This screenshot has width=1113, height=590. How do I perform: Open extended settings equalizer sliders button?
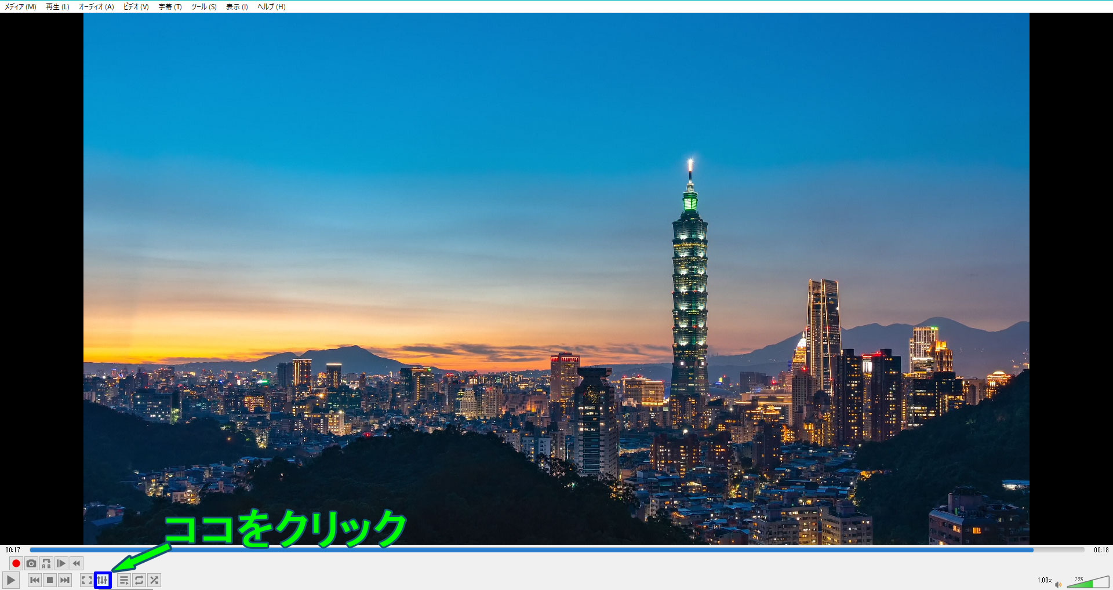coord(103,580)
